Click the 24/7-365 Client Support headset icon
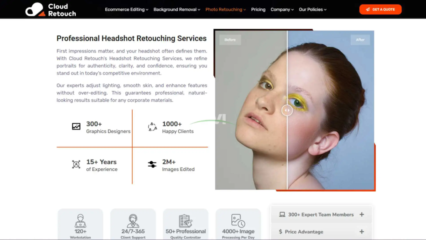The height and width of the screenshot is (240, 426). coord(133,221)
